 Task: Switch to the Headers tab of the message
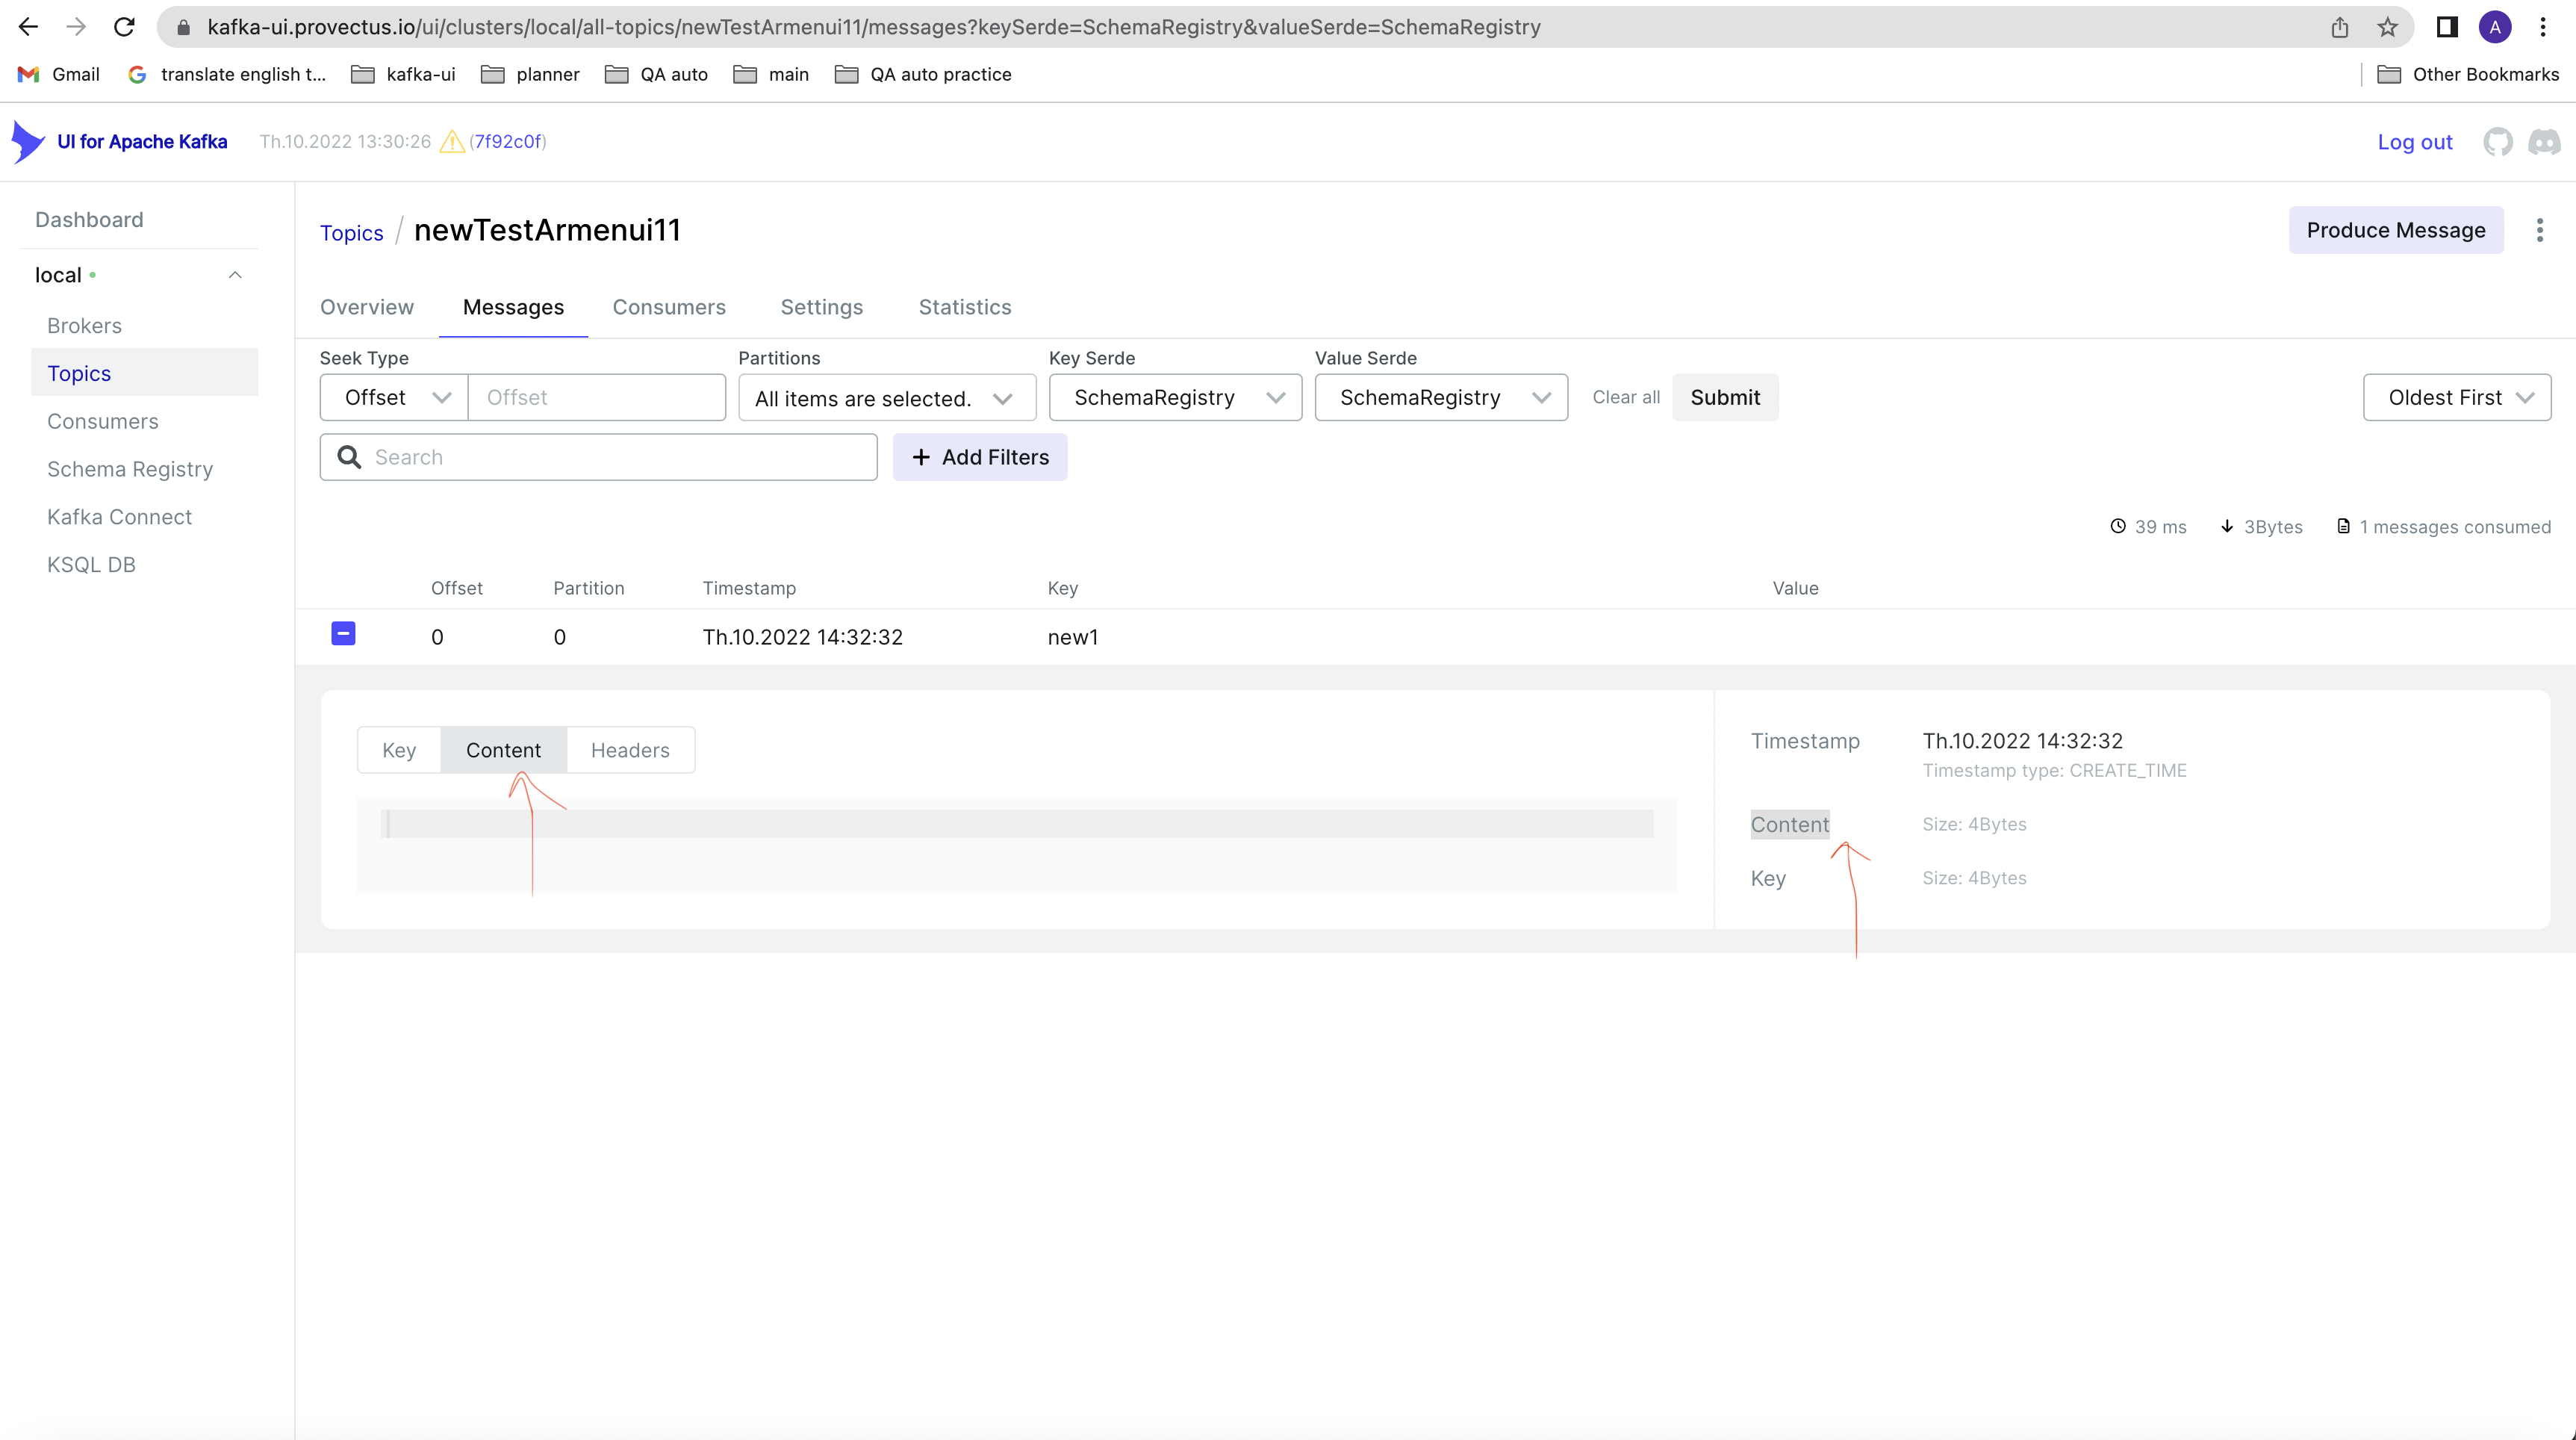pos(630,750)
